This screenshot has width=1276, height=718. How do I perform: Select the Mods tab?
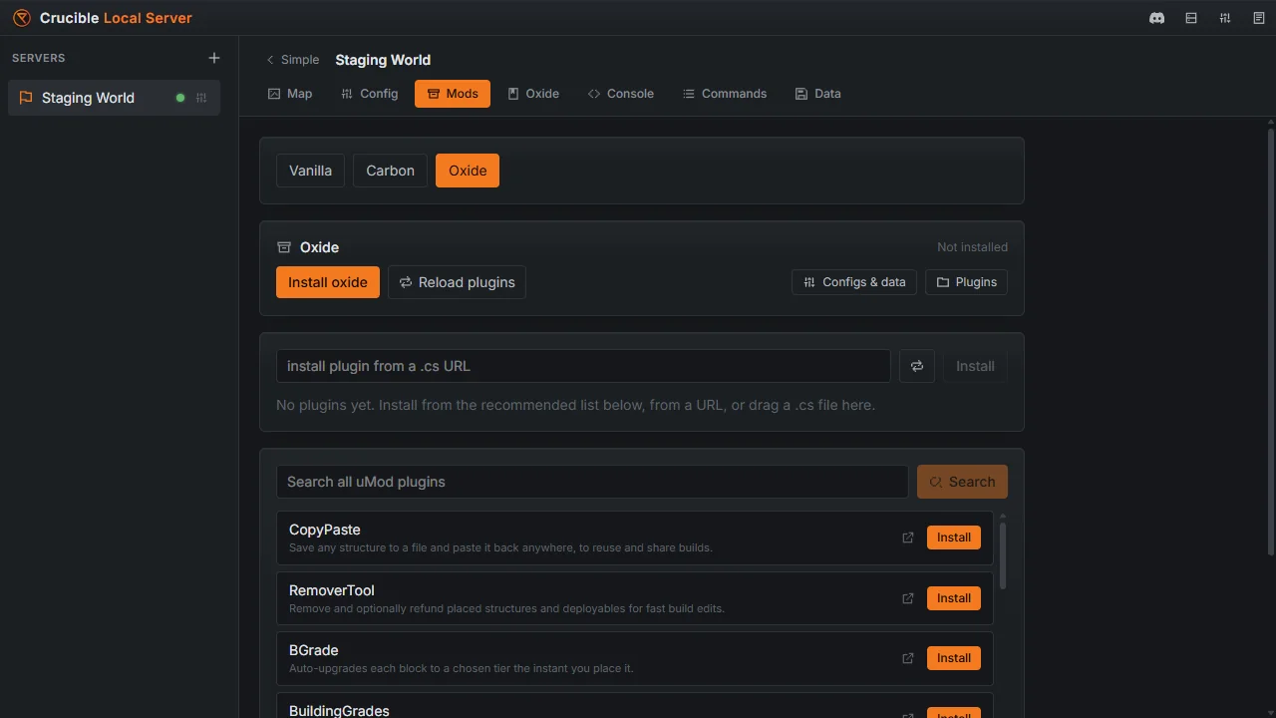[x=453, y=94]
